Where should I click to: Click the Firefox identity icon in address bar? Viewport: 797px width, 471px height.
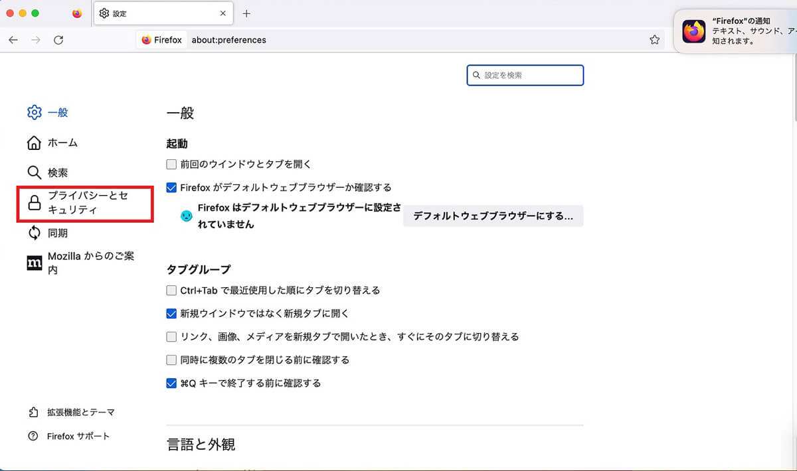[161, 40]
